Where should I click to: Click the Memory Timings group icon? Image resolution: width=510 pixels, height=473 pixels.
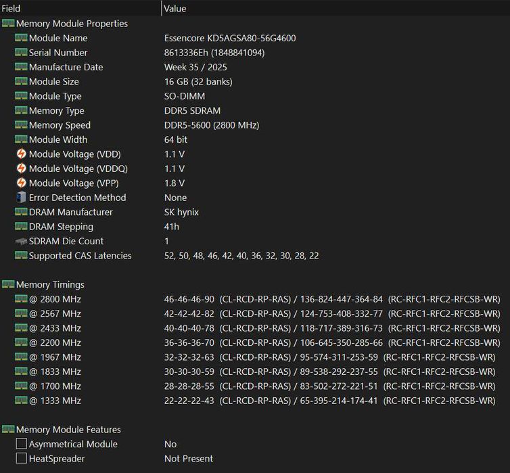click(x=8, y=285)
